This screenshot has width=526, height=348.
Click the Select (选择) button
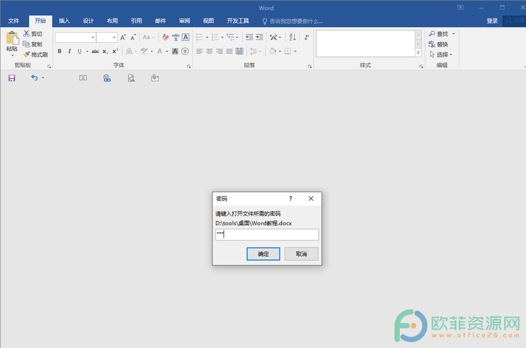click(x=441, y=54)
